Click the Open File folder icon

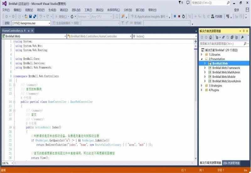click(26, 16)
